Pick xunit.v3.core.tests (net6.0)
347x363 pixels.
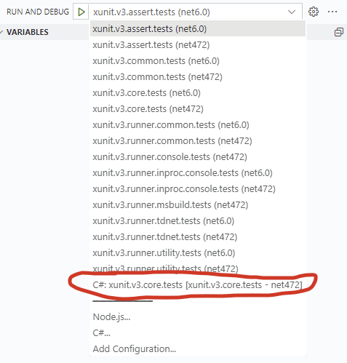pos(198,93)
